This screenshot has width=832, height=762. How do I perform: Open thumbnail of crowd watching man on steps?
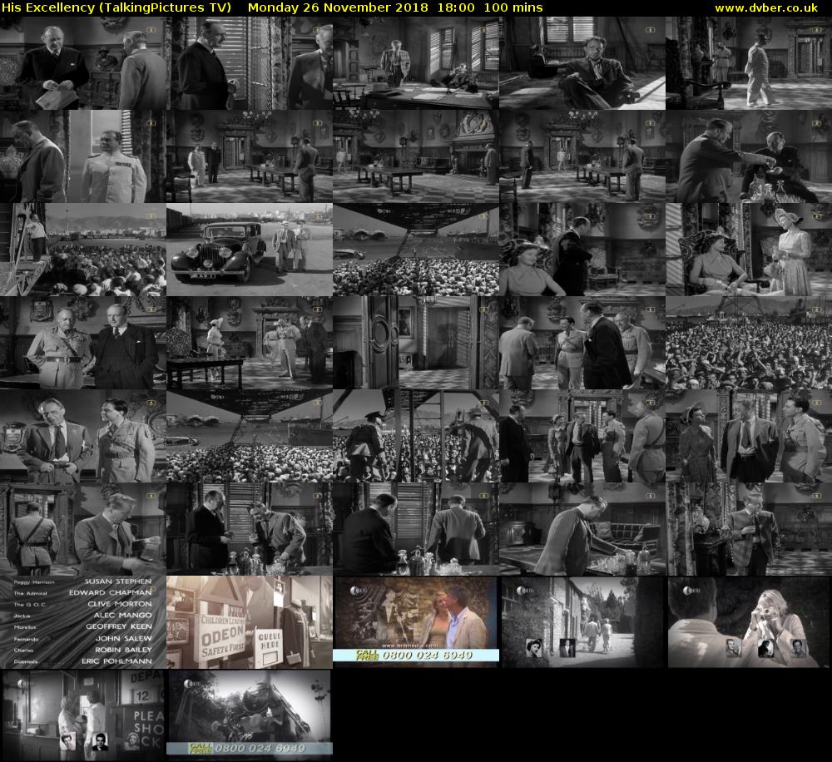click(x=82, y=250)
